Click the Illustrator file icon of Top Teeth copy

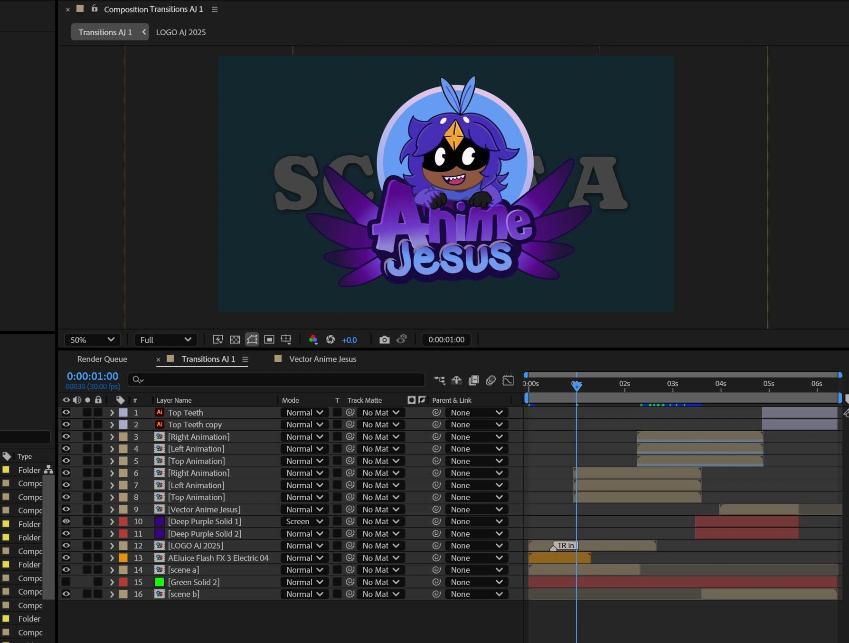tap(160, 424)
